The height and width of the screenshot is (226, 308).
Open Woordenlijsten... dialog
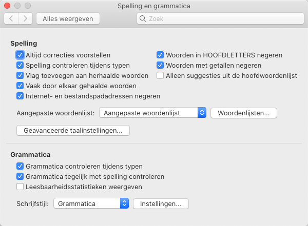[x=244, y=113]
